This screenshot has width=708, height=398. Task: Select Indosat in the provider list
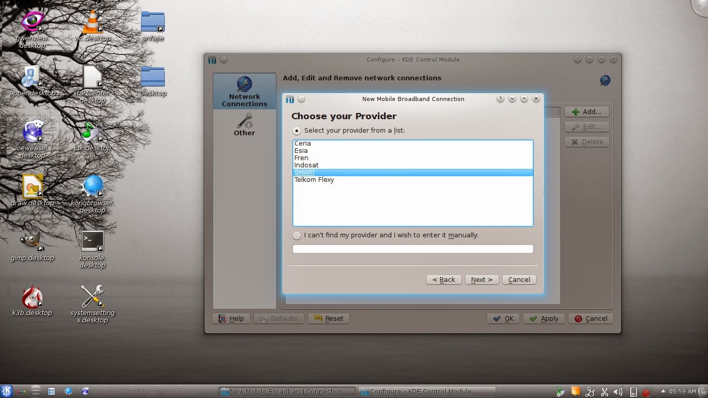coord(413,165)
